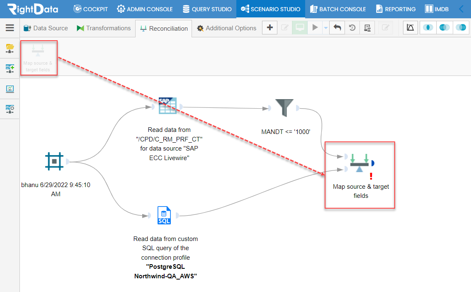Open the Reporting section
This screenshot has width=471, height=292.
(x=396, y=9)
